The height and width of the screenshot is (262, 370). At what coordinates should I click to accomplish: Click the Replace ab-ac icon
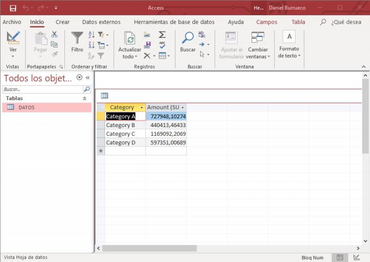202,35
